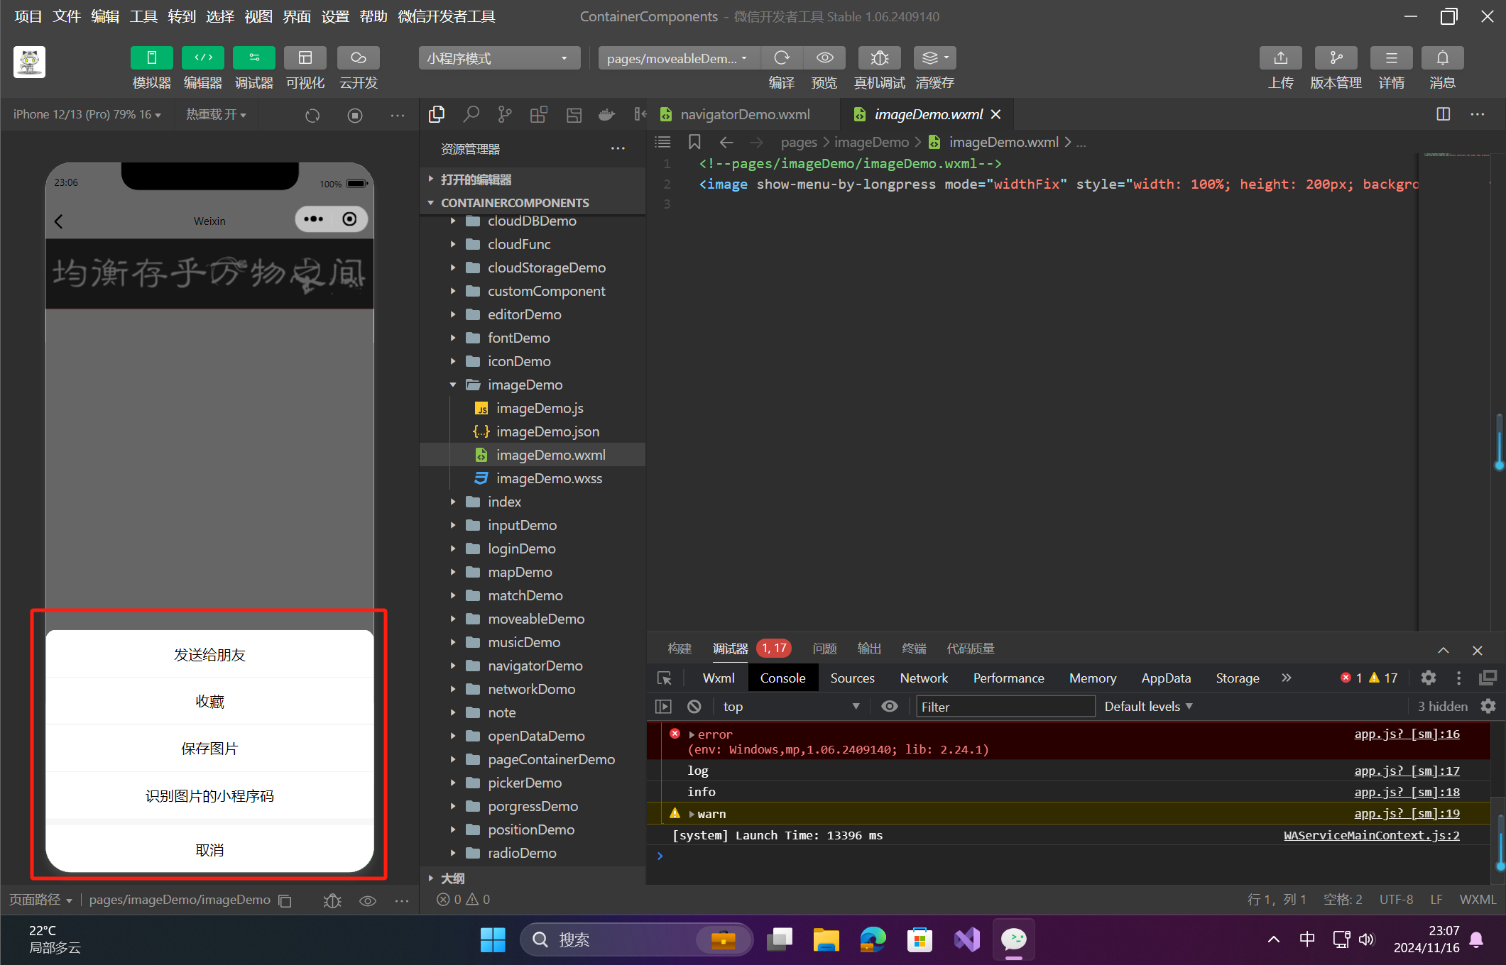This screenshot has height=965, width=1506.
Task: Click the compile refresh icon
Action: pos(782,58)
